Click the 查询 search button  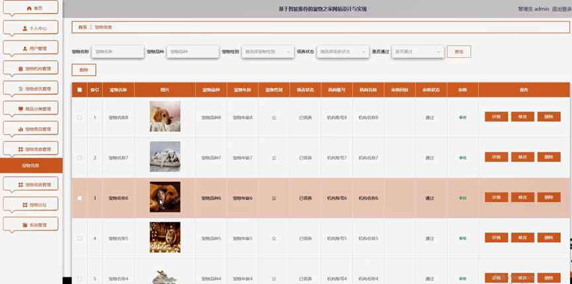pos(459,52)
